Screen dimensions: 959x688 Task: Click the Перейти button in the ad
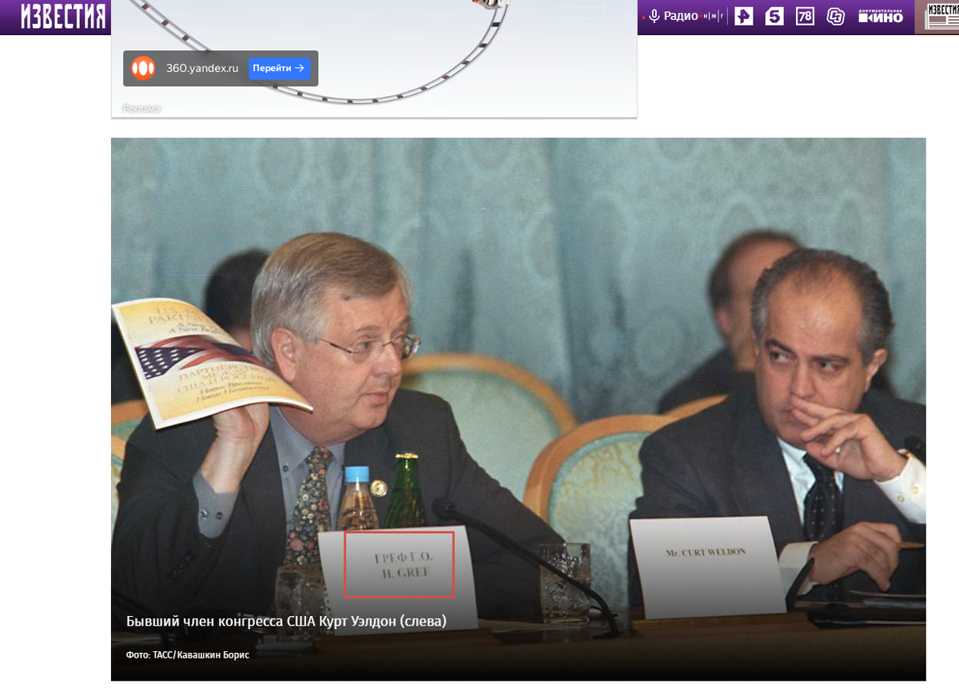coord(279,68)
